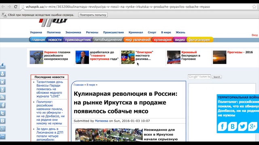Open the Жизнь menu section
Image resolution: width=259 pixels, height=145 pixels.
coord(180,32)
